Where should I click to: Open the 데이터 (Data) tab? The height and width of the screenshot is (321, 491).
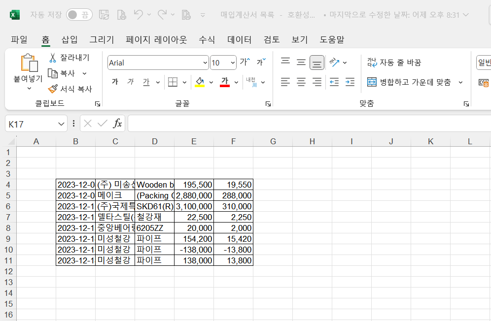pyautogui.click(x=240, y=39)
